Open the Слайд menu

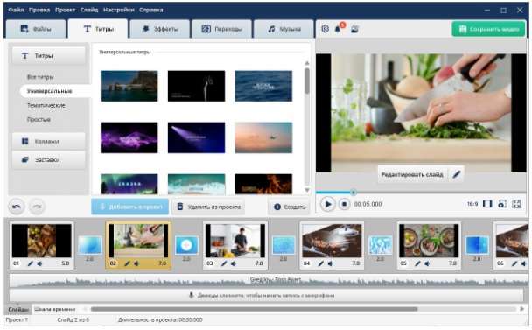(89, 10)
